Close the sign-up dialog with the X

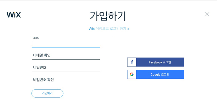point(207,14)
